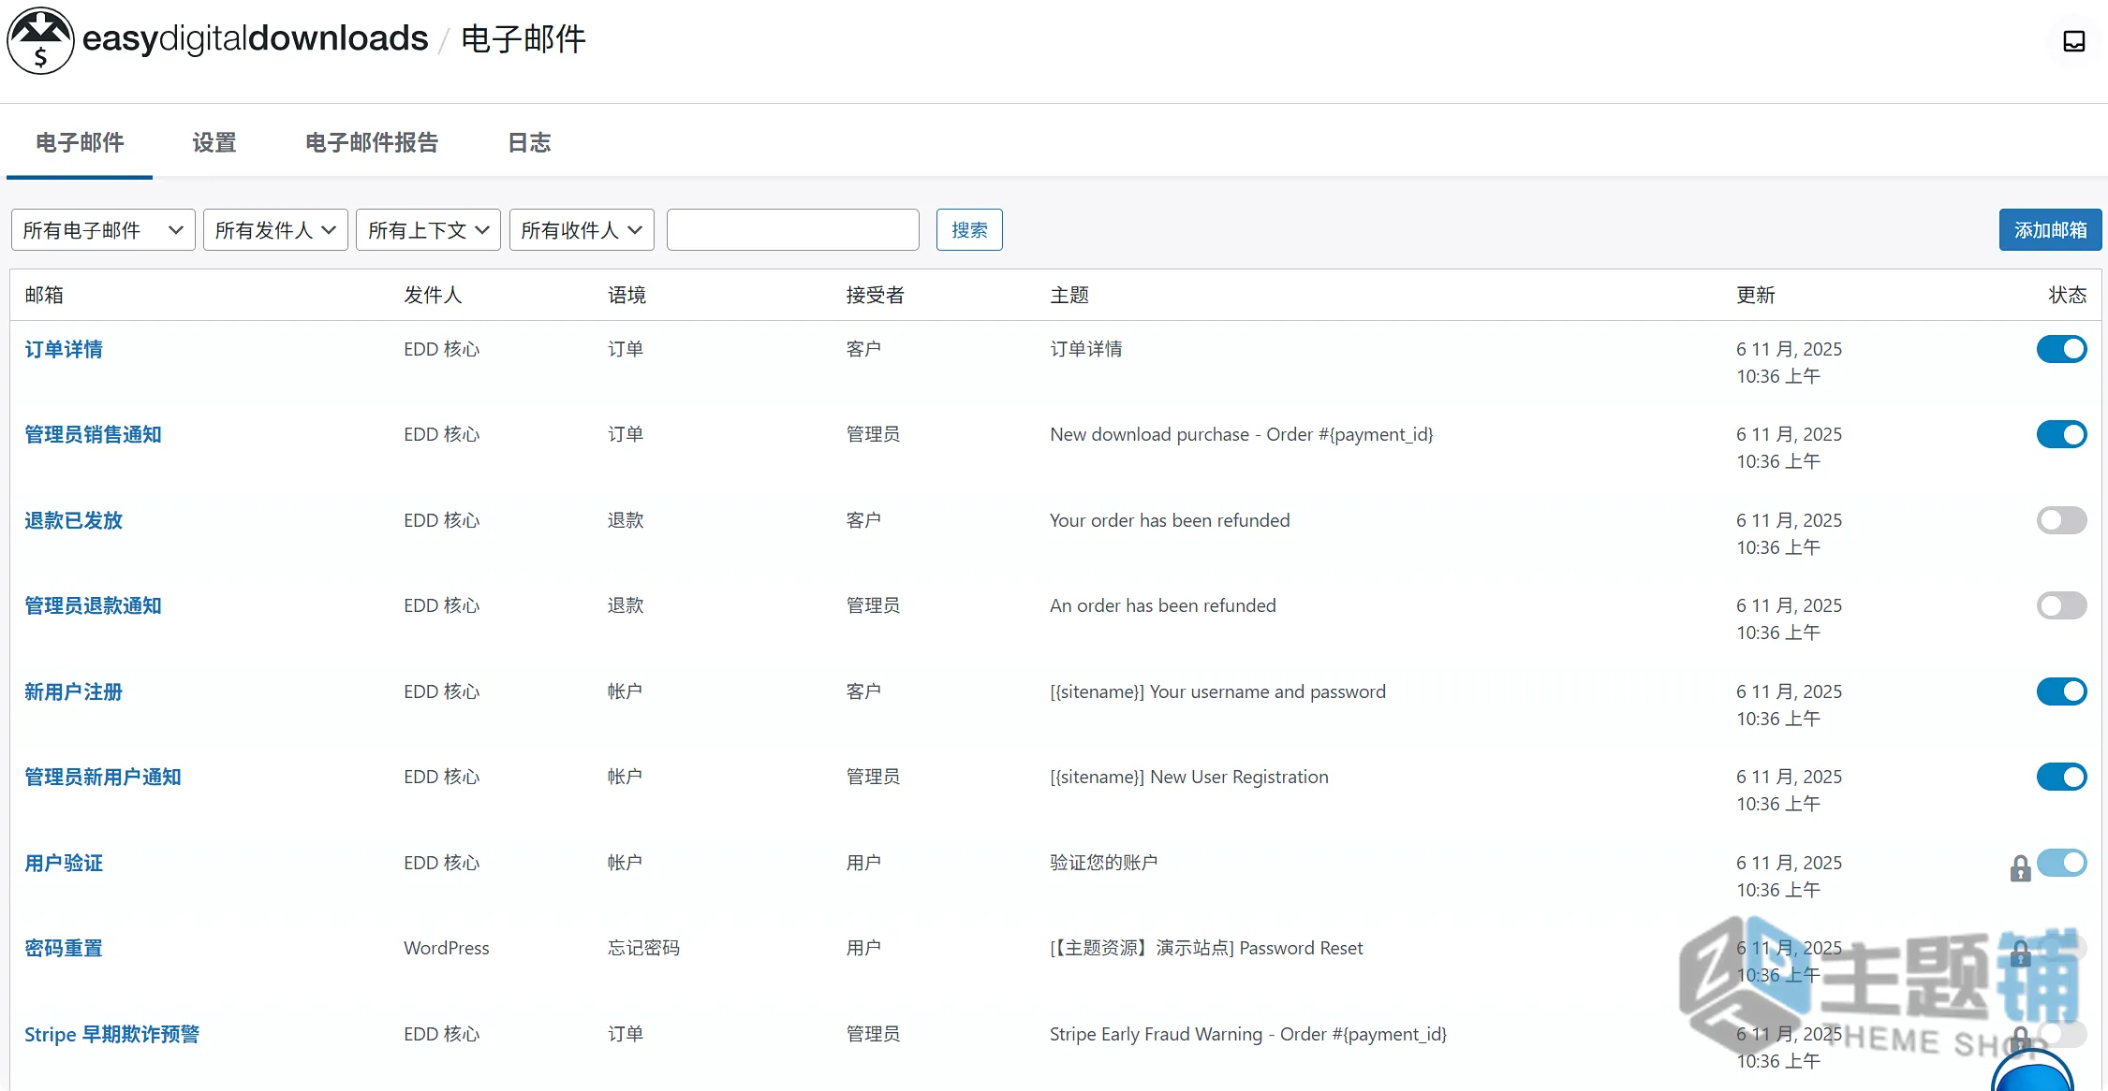
Task: Focus the email search input field
Action: tap(792, 230)
